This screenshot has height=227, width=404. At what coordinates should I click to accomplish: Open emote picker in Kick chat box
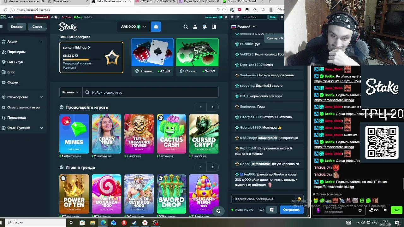pos(360,210)
